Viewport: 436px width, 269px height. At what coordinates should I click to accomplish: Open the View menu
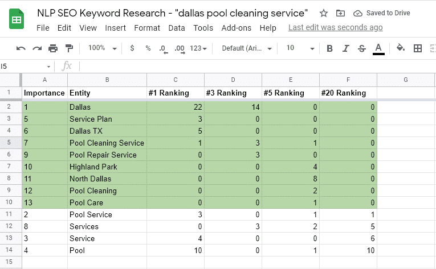[x=88, y=28]
